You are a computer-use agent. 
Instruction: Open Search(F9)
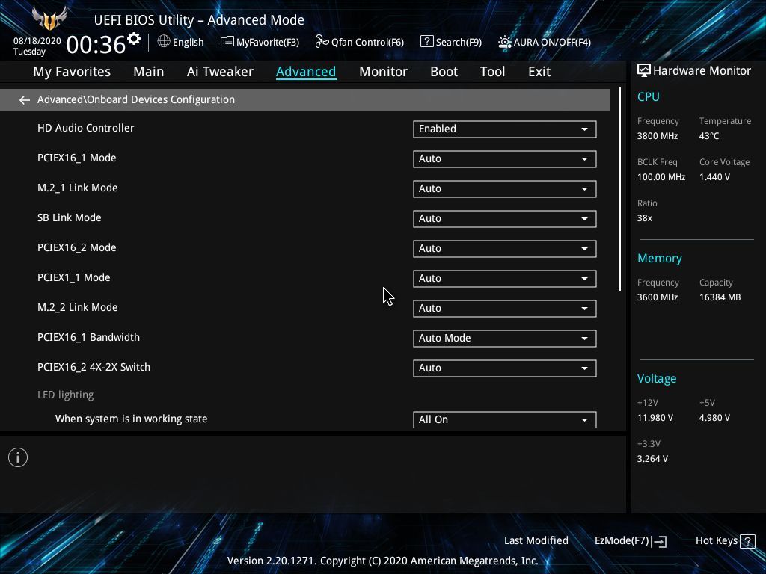click(451, 42)
